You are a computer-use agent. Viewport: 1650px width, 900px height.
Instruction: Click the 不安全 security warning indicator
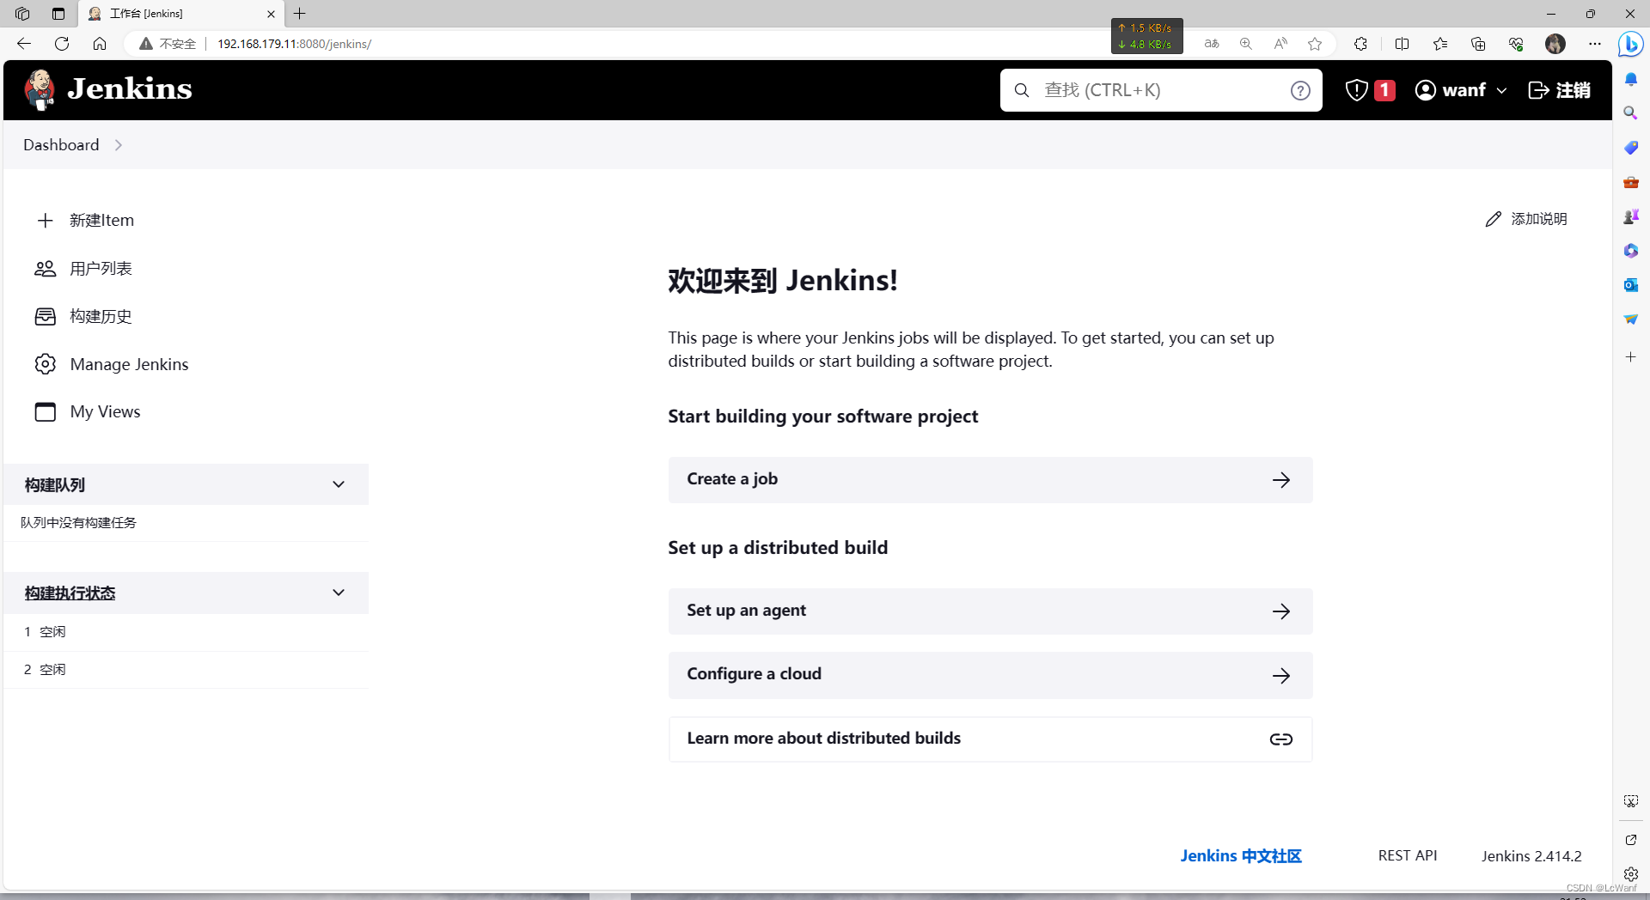pos(168,44)
